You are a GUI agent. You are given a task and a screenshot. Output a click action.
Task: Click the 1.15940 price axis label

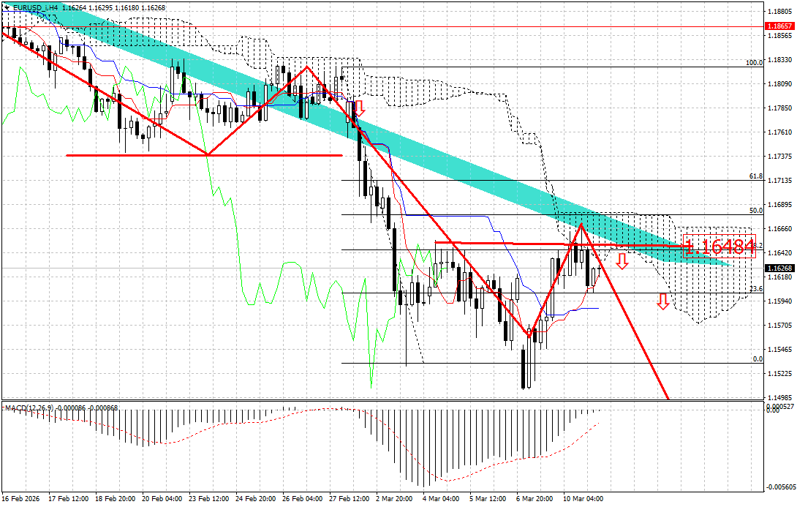[x=780, y=301]
